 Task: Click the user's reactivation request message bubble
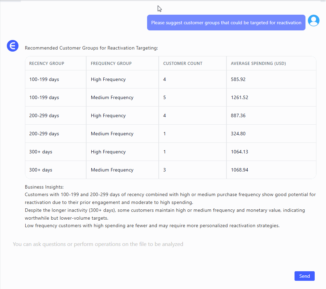226,23
